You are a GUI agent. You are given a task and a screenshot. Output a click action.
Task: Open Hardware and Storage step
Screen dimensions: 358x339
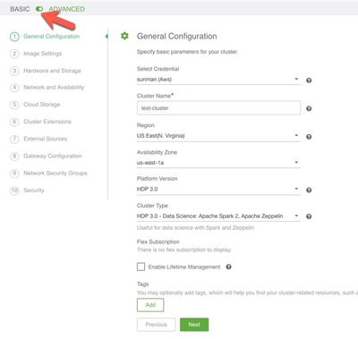coord(52,71)
